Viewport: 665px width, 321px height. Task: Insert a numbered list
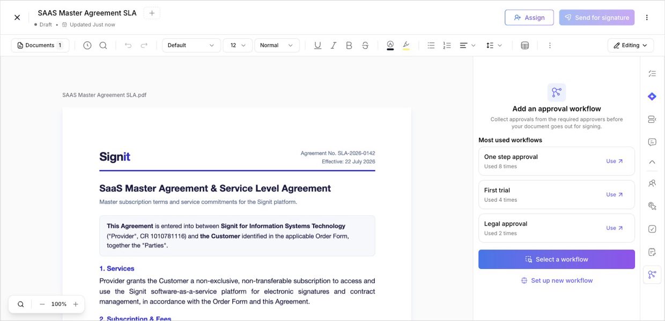[x=447, y=46]
